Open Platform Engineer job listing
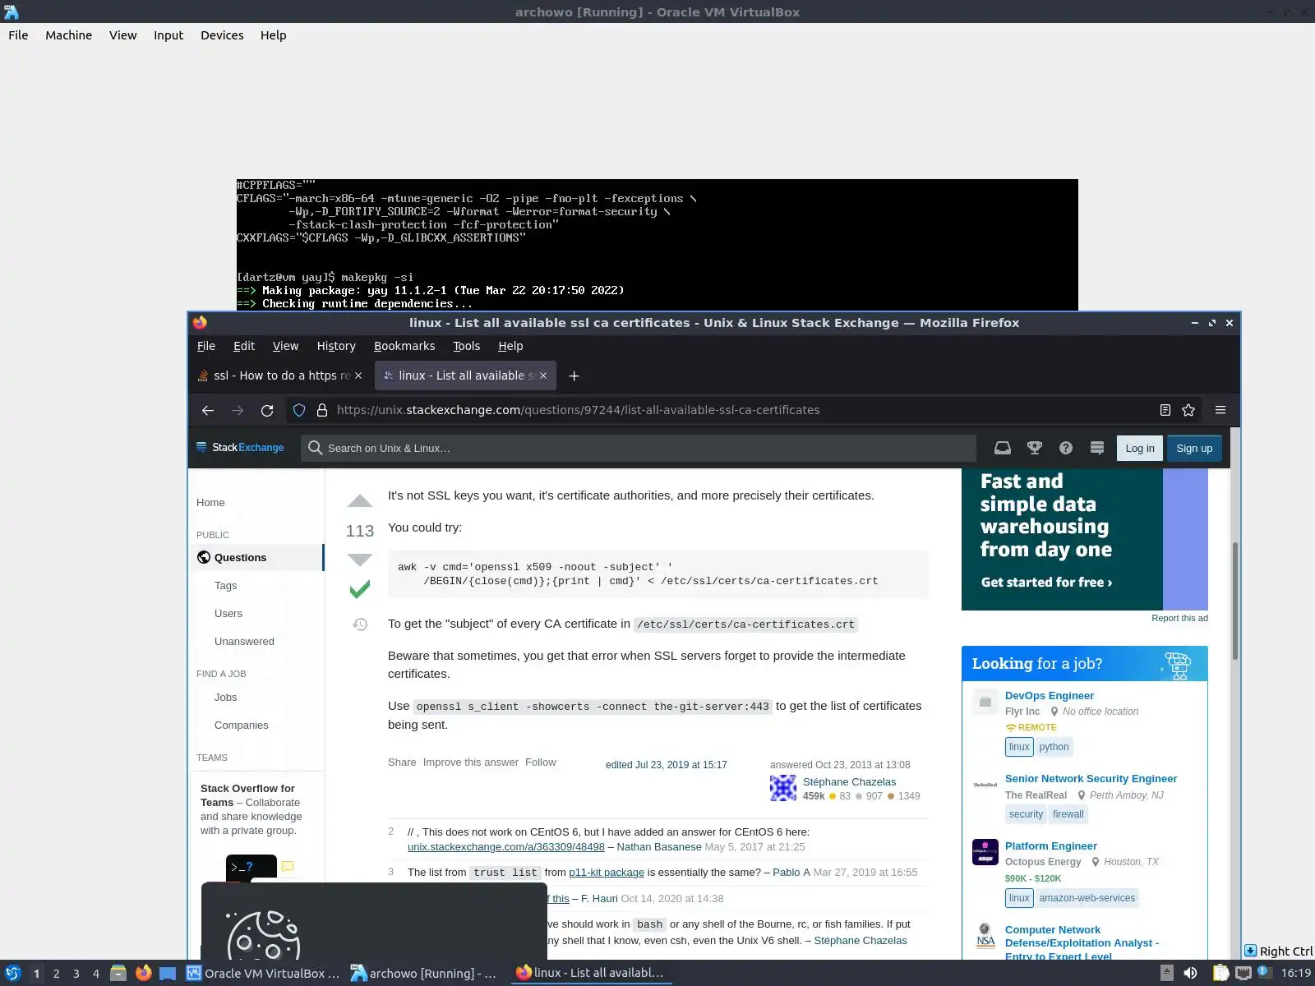Image resolution: width=1315 pixels, height=986 pixels. point(1050,845)
